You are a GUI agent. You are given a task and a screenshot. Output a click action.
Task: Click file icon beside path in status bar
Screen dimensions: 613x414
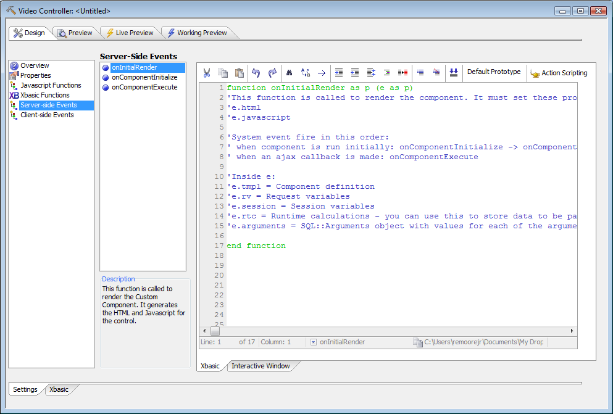(x=417, y=342)
